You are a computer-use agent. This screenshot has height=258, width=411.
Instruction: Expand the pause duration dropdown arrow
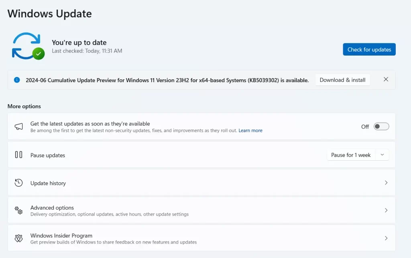(382, 155)
